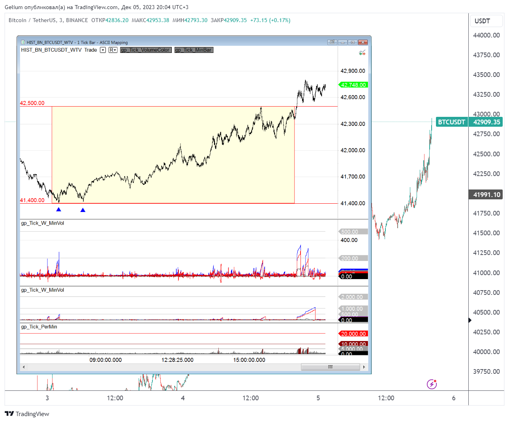Viewport: 509px width, 422px height.
Task: Click the dark red 10,000.00 level tag
Action: coord(353,344)
